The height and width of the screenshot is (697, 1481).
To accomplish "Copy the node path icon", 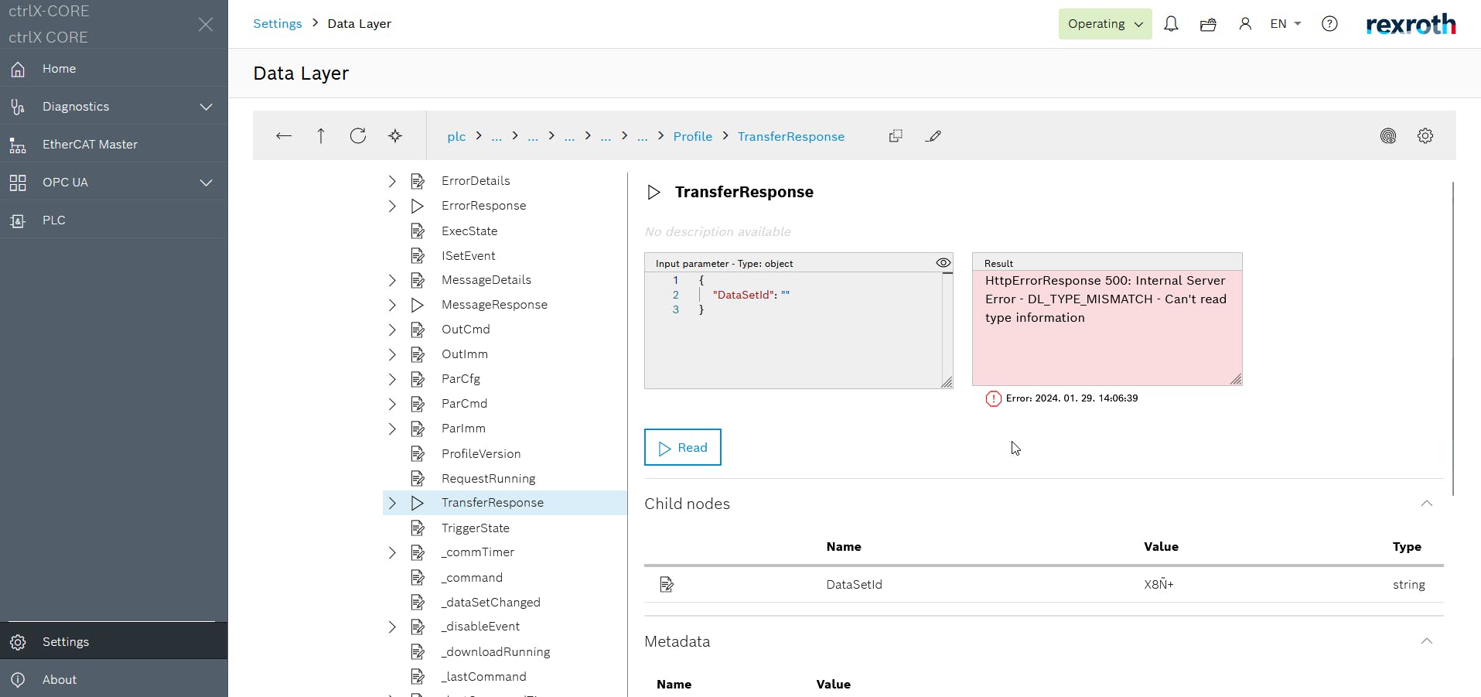I will 896,136.
